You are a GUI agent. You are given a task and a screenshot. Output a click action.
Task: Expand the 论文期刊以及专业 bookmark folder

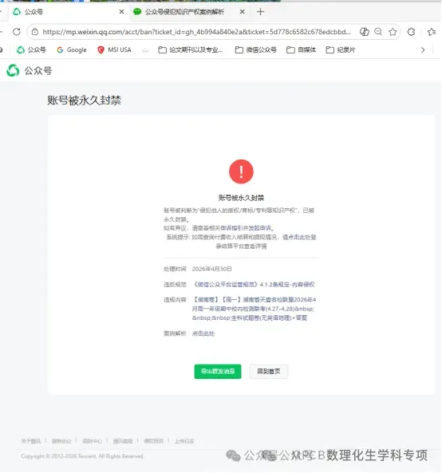click(x=191, y=49)
